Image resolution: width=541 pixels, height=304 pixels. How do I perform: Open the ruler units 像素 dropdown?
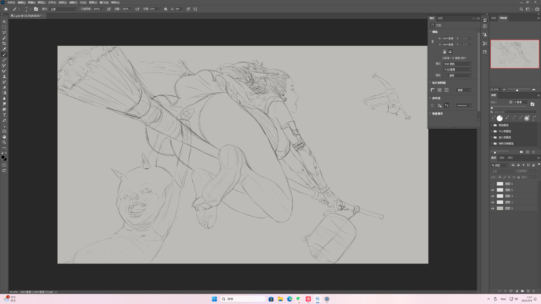coord(464,90)
